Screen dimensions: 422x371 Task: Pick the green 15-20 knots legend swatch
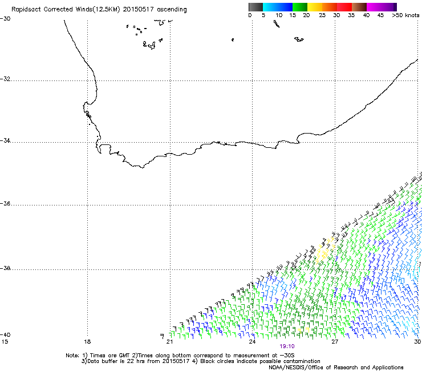click(300, 7)
